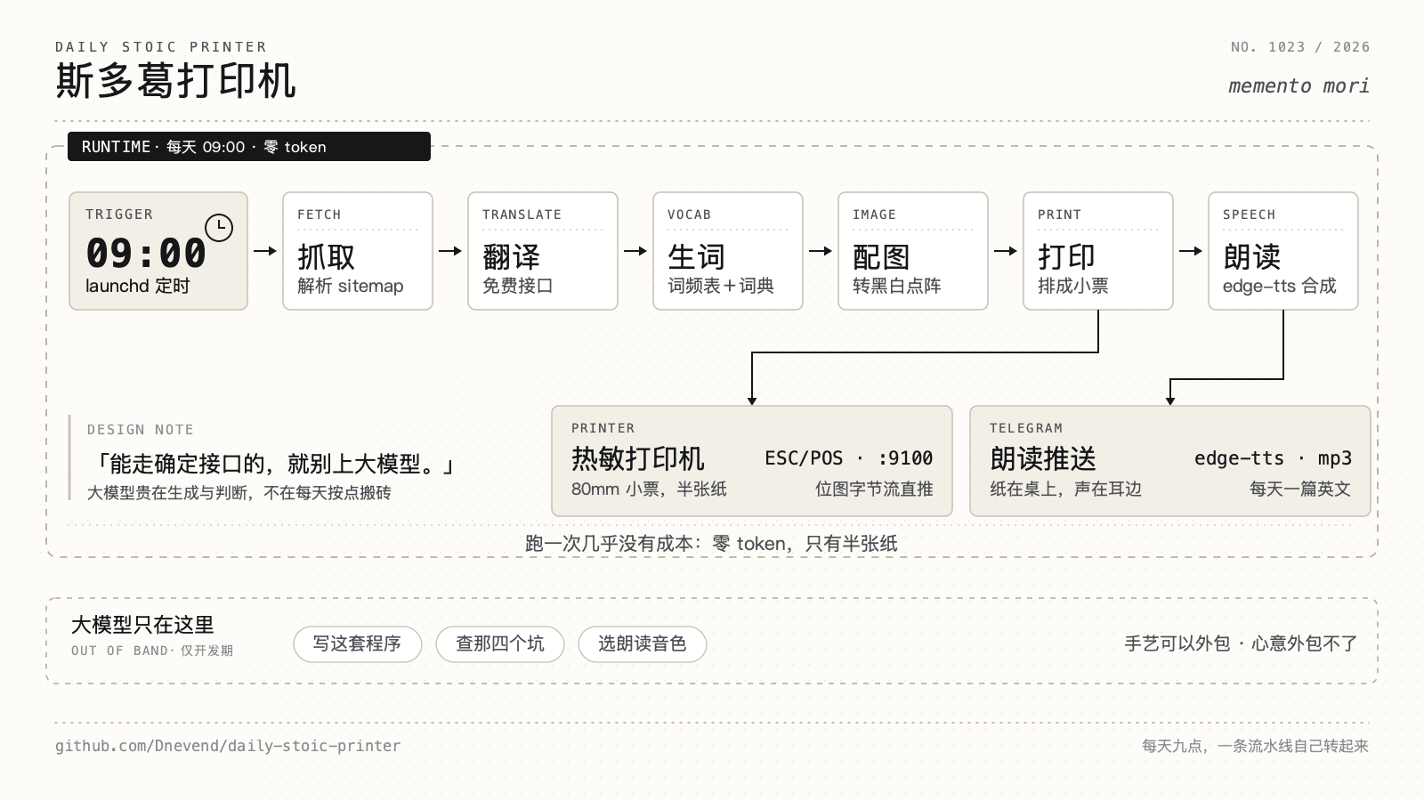Click the footer text 每天九点，一条流水线自己转起来
This screenshot has height=801, width=1424.
click(x=1256, y=746)
